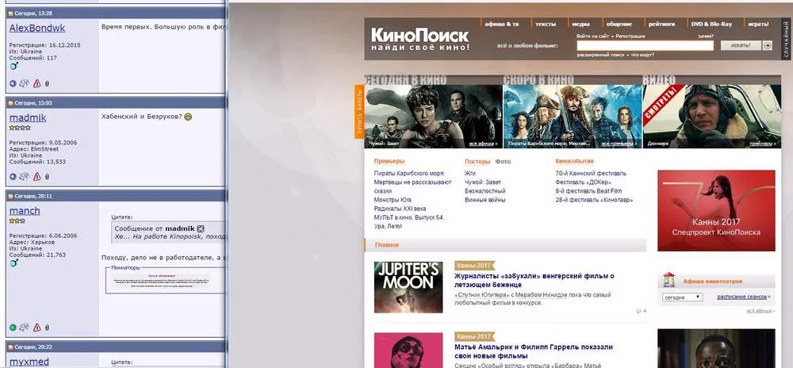793x368 pixels.
Task: Open the тексты menu
Action: [546, 24]
